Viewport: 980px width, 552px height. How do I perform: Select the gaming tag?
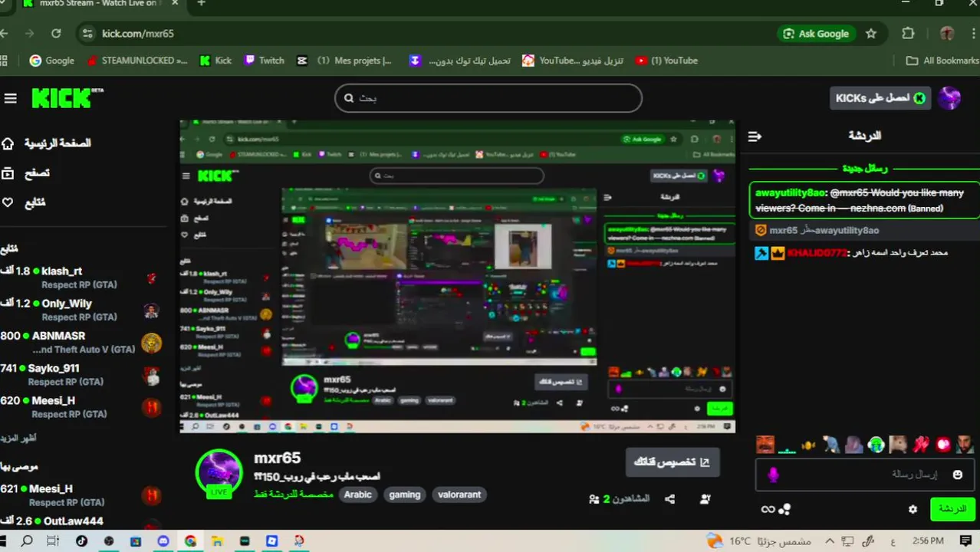coord(405,495)
